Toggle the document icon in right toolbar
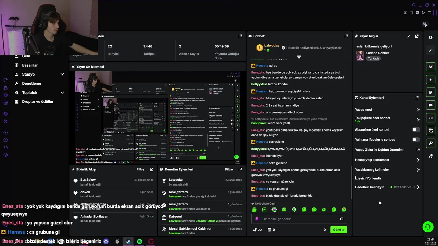The width and height of the screenshot is (438, 246). tap(430, 92)
